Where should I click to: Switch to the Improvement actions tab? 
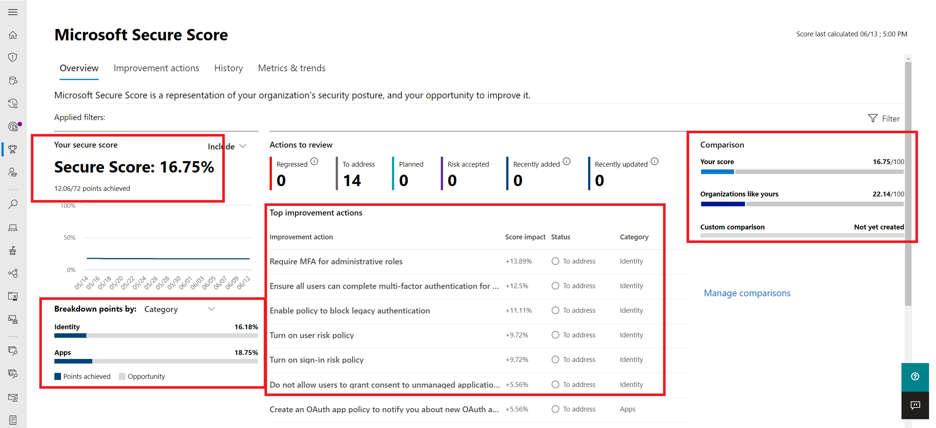pyautogui.click(x=156, y=68)
